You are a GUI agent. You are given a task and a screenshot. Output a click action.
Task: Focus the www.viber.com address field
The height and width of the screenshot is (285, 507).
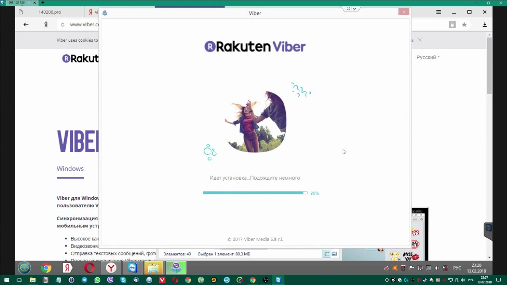tap(84, 25)
